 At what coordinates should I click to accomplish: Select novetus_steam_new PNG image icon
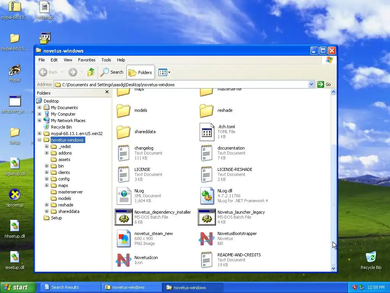124,238
